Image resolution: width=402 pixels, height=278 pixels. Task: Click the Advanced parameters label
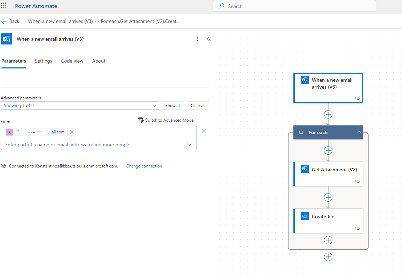21,98
